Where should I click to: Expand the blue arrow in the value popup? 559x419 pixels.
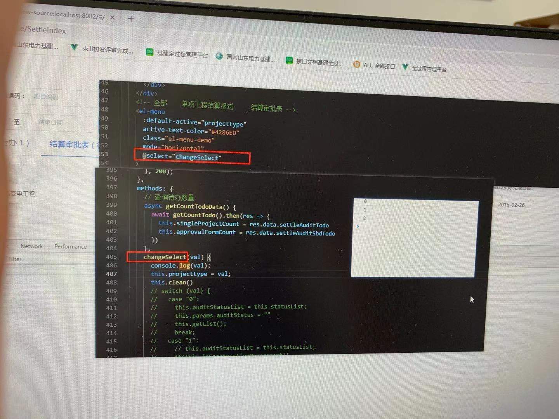click(x=358, y=226)
